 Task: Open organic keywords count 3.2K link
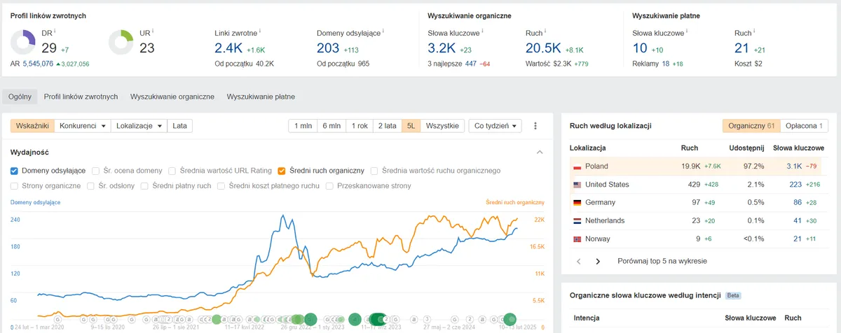[x=441, y=48]
